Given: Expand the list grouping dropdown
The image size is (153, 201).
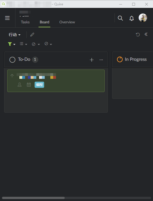Looking at the screenshot, I should coord(23,44).
